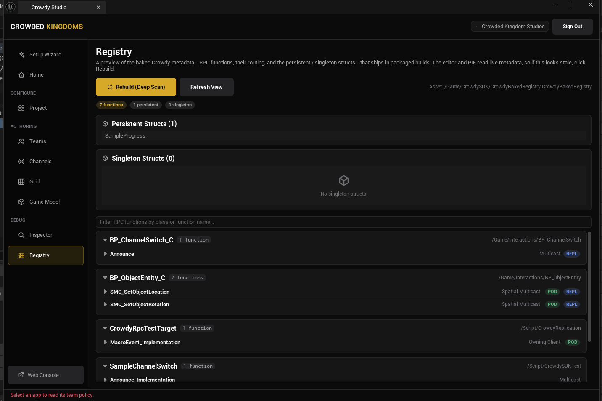
Task: Click the RPC list vertical scrollbar
Action: 589,287
